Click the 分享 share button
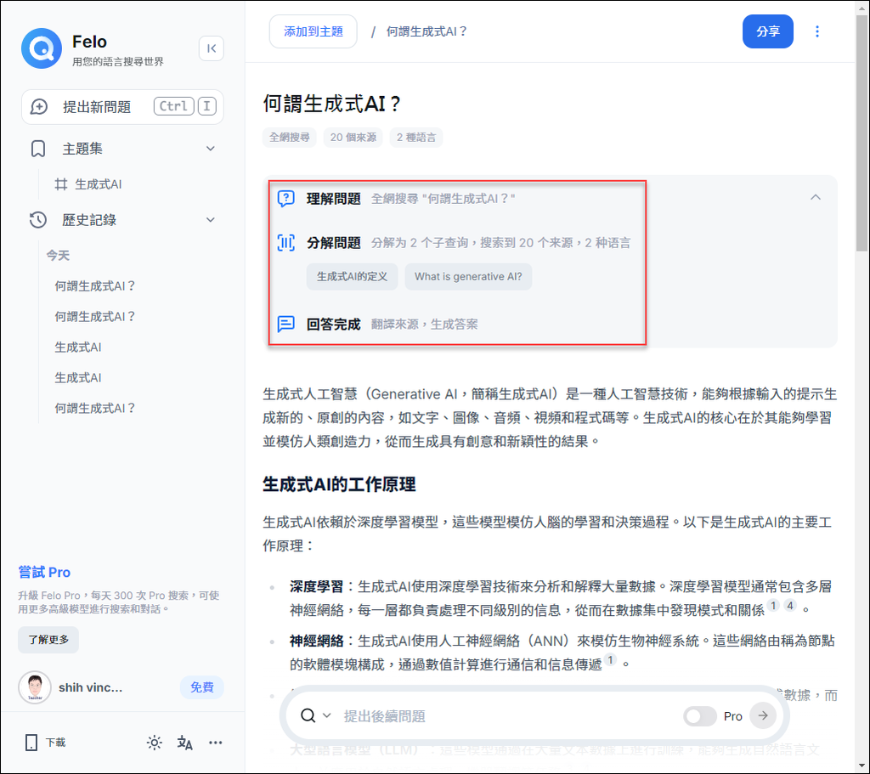870x774 pixels. click(x=768, y=31)
